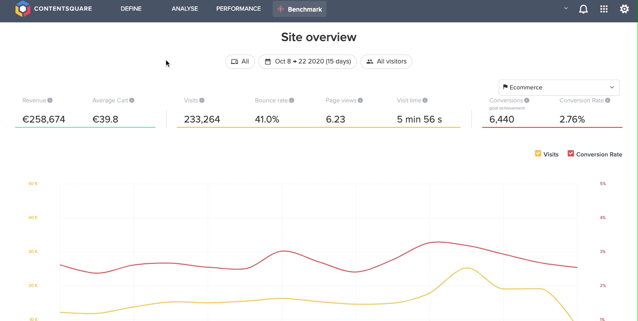The height and width of the screenshot is (321, 638).
Task: Click the goal achievement label
Action: coord(507,108)
